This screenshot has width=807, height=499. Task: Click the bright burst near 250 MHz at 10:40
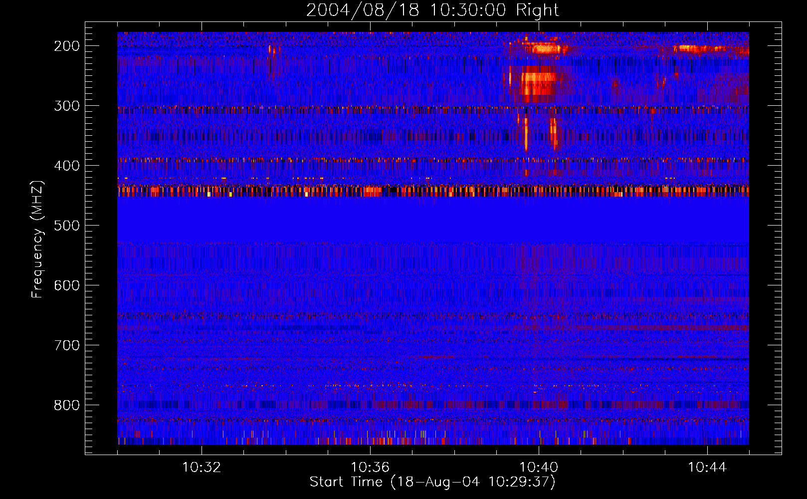(539, 83)
